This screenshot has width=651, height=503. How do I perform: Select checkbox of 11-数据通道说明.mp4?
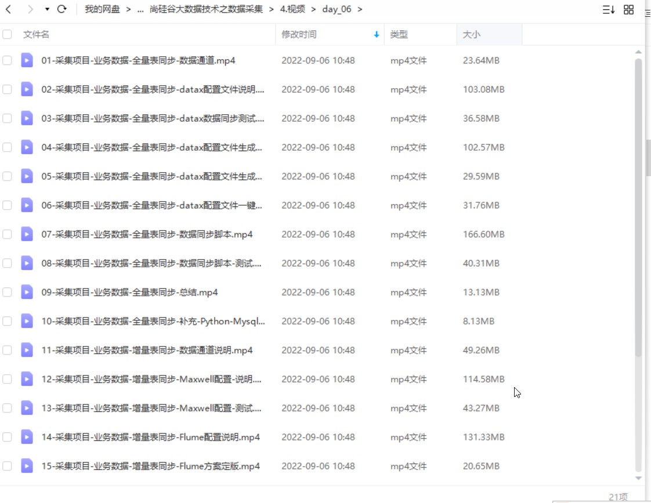point(7,351)
